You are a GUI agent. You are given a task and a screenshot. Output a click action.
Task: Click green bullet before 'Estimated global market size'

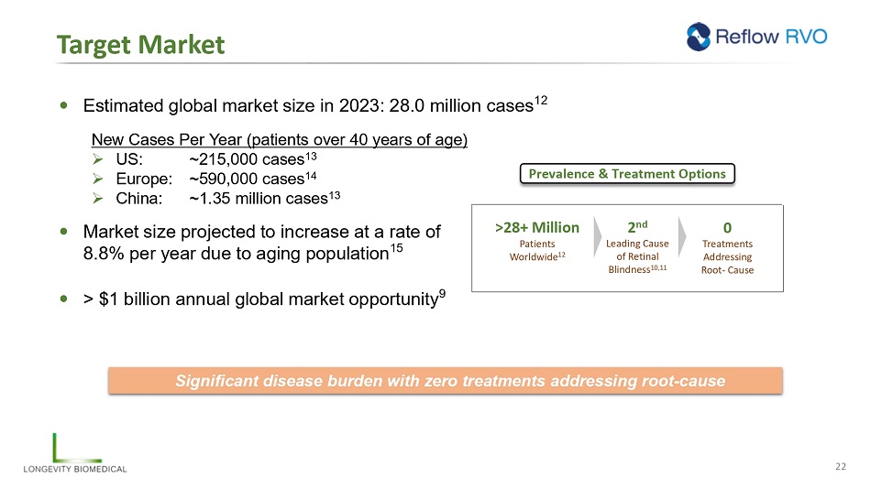coord(64,105)
